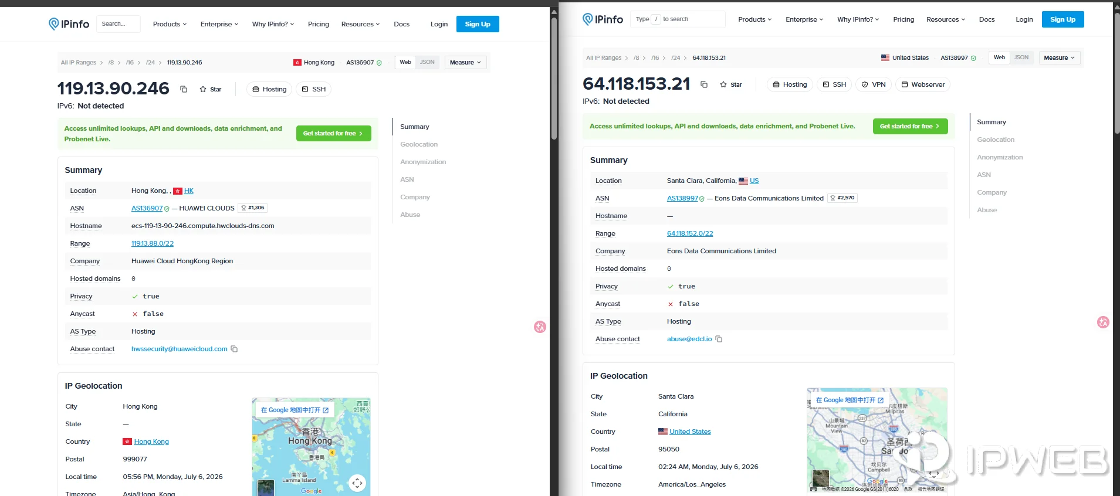This screenshot has height=496, width=1120.
Task: Click the VPN tag in right window
Action: tap(874, 84)
